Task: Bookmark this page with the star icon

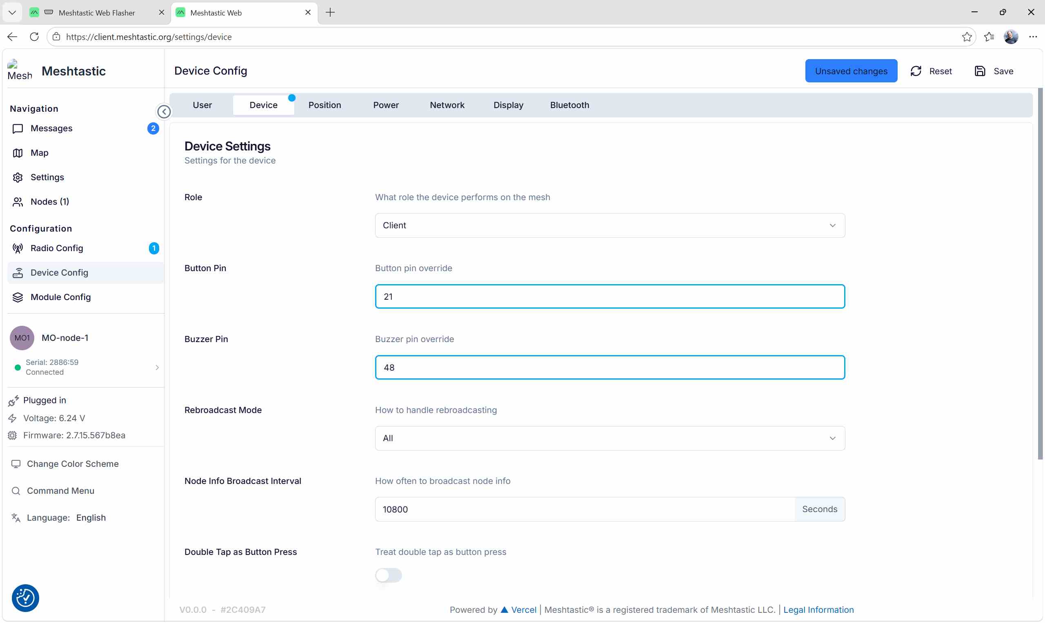Action: tap(967, 37)
